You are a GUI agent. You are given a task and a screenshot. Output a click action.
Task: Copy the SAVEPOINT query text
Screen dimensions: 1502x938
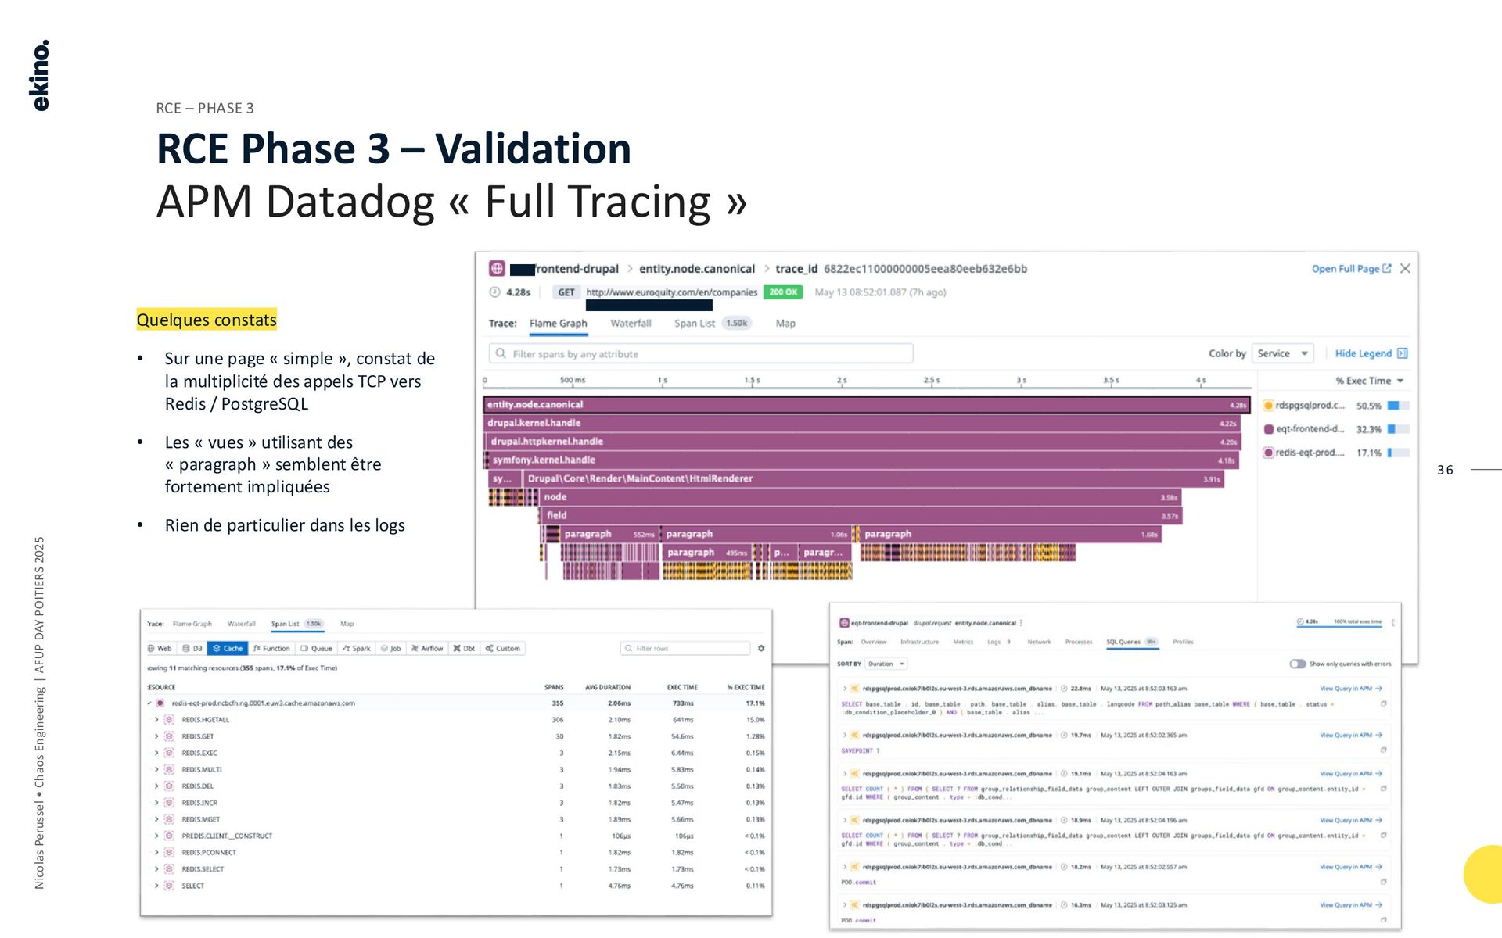pyautogui.click(x=1383, y=750)
